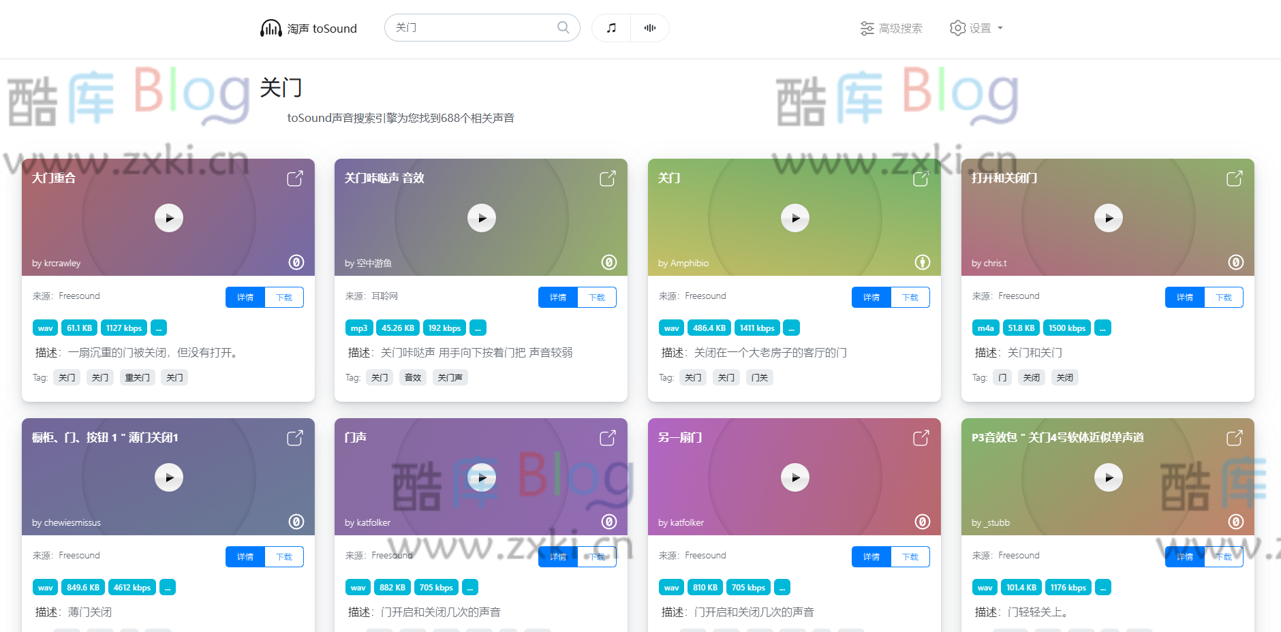Open external link on the 大门重合 card
Image resolution: width=1281 pixels, height=632 pixels.
(x=294, y=178)
